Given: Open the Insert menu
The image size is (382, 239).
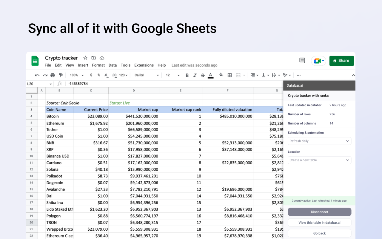Looking at the screenshot, I should [x=83, y=65].
